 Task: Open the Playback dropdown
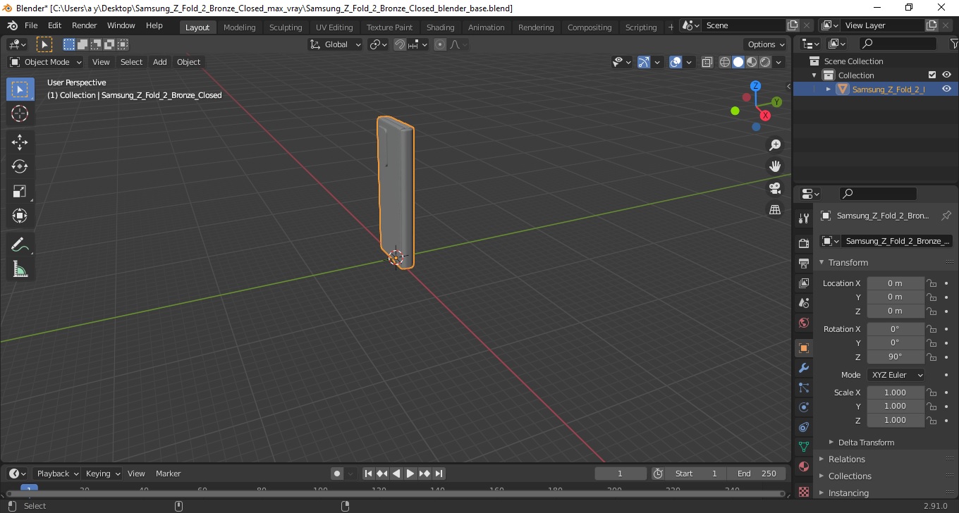[56, 474]
